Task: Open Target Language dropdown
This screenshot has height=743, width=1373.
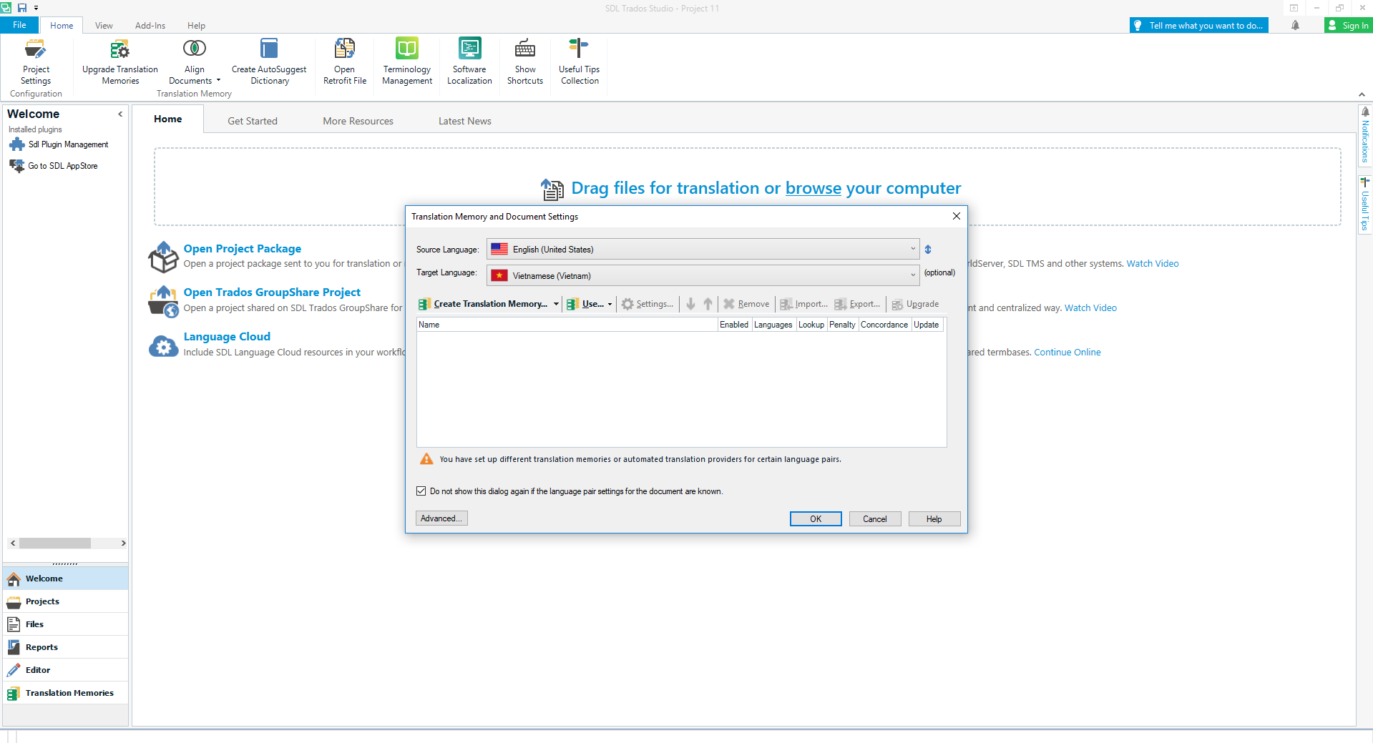Action: pyautogui.click(x=703, y=275)
